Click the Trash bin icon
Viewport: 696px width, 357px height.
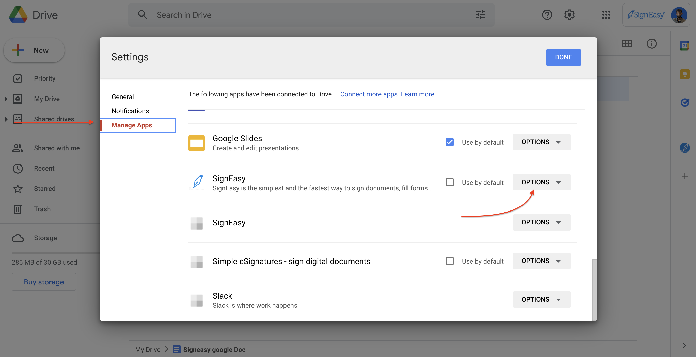coord(18,209)
